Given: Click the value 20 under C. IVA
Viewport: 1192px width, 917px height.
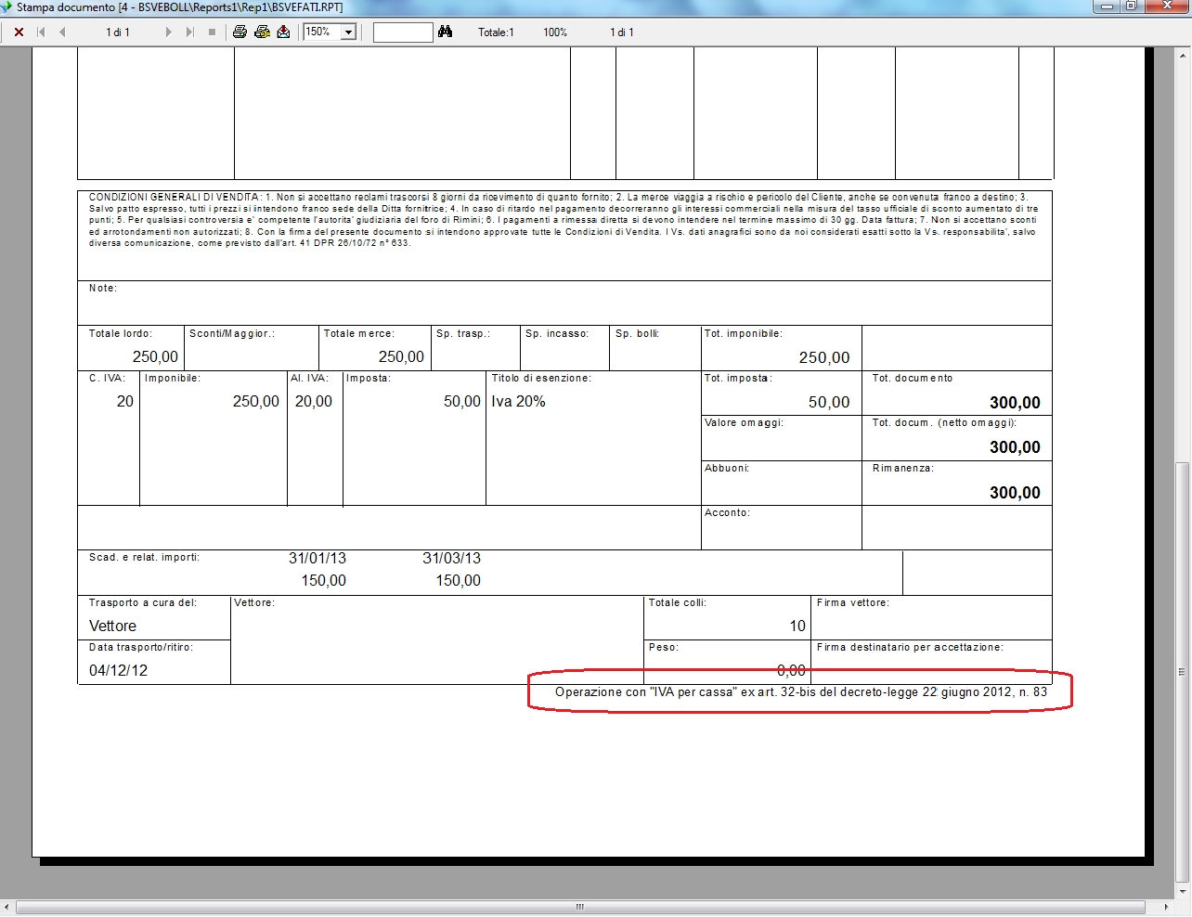Looking at the screenshot, I should pyautogui.click(x=125, y=402).
